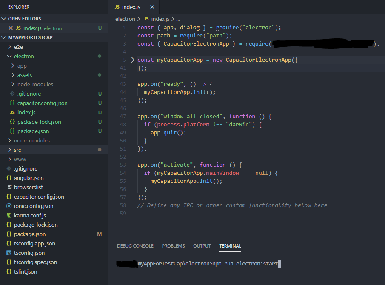This screenshot has height=285, width=385.
Task: Click the comment on line 58
Action: point(232,205)
